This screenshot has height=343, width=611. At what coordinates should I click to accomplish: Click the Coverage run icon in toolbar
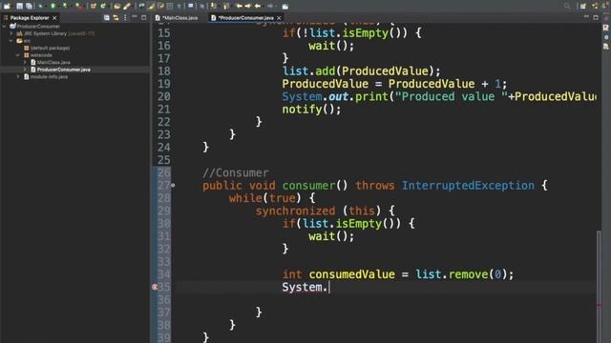[x=66, y=6]
